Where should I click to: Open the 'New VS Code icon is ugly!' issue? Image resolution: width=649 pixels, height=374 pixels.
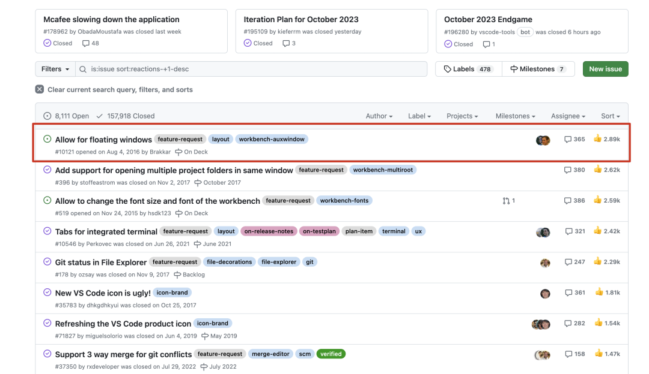coord(103,292)
